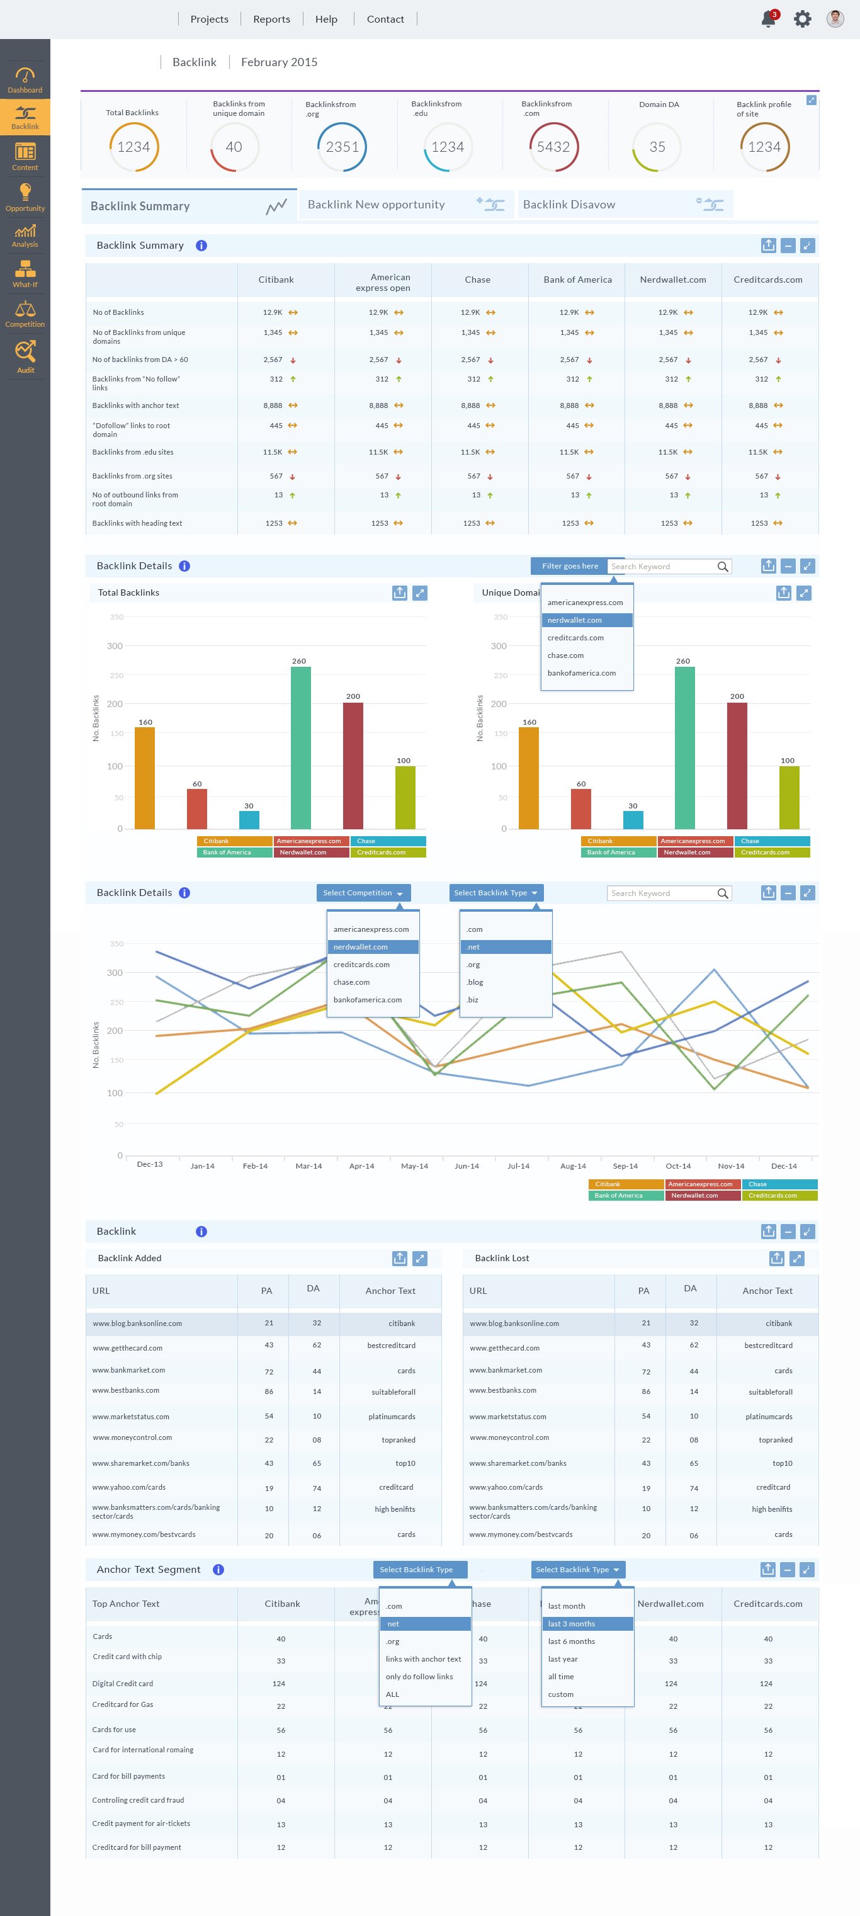Open Select Backlink Type dropdown above line chart
Screen dimensions: 860x1916
[497, 893]
